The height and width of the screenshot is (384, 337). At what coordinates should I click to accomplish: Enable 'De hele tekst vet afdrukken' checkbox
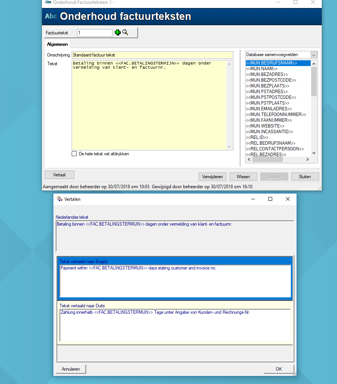click(74, 154)
